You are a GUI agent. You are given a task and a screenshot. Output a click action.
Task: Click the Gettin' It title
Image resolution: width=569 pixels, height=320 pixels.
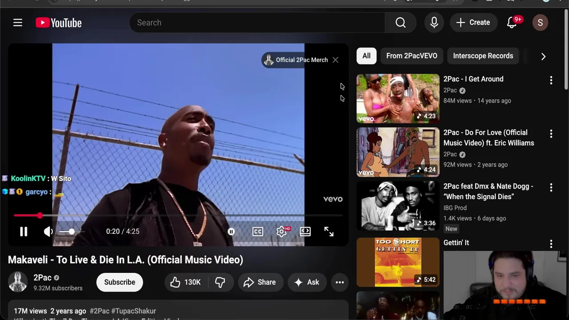(x=456, y=243)
